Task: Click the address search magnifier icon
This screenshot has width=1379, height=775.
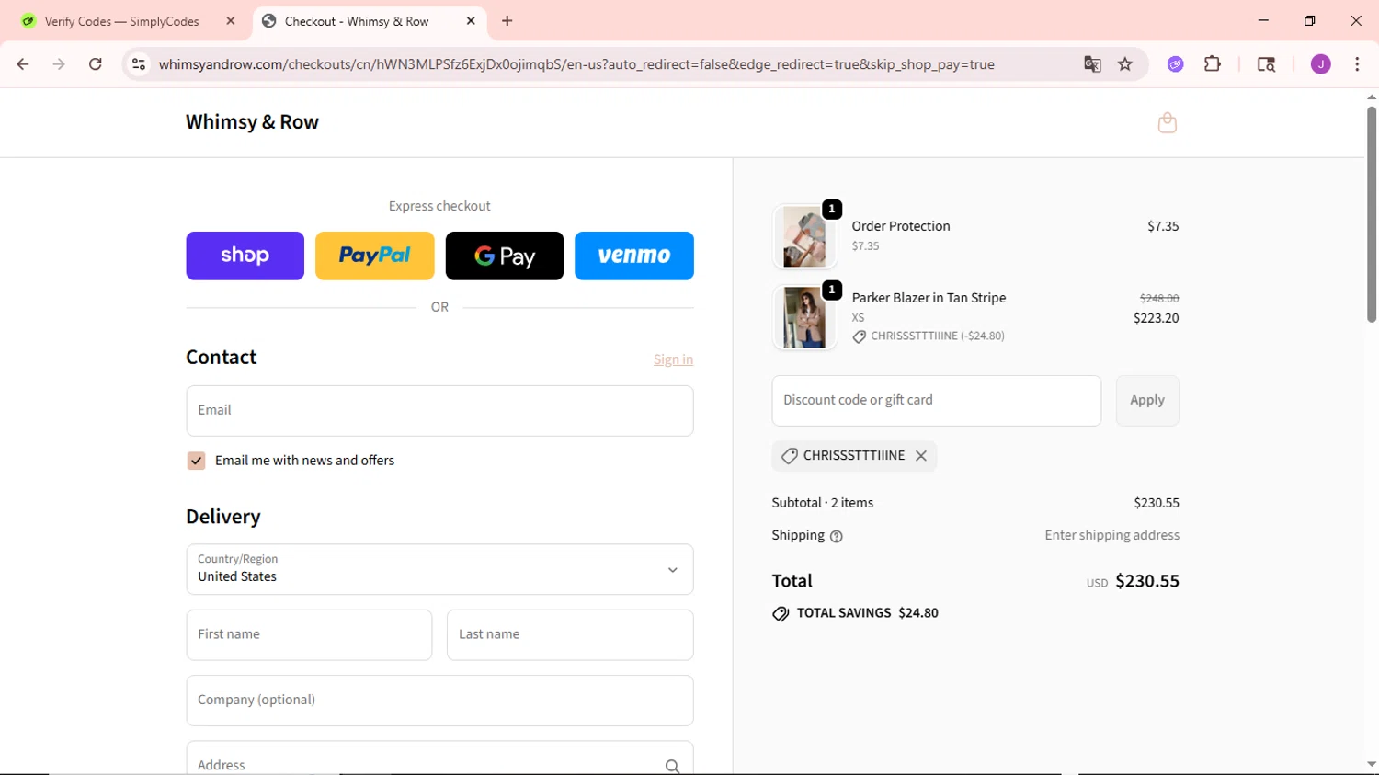Action: click(672, 766)
